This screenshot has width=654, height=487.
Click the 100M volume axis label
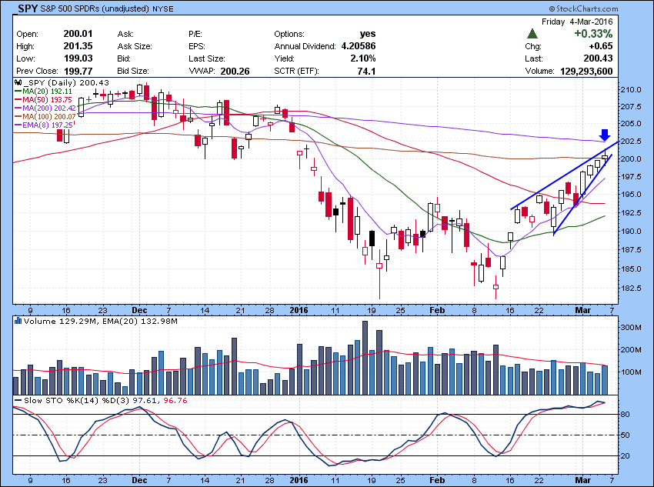click(631, 372)
